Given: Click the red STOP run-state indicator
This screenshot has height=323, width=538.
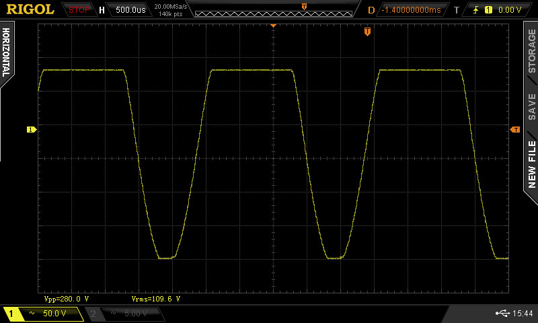Looking at the screenshot, I should click(79, 10).
